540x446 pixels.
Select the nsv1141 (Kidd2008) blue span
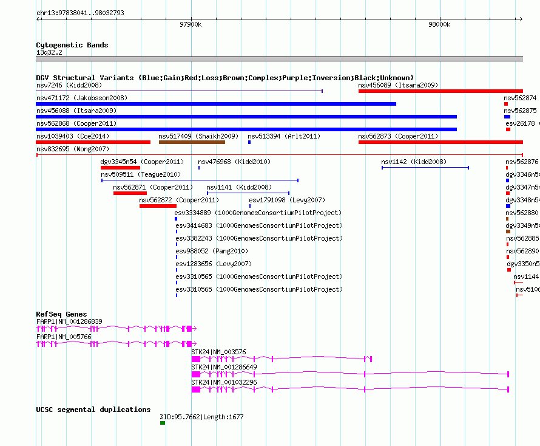tap(248, 193)
